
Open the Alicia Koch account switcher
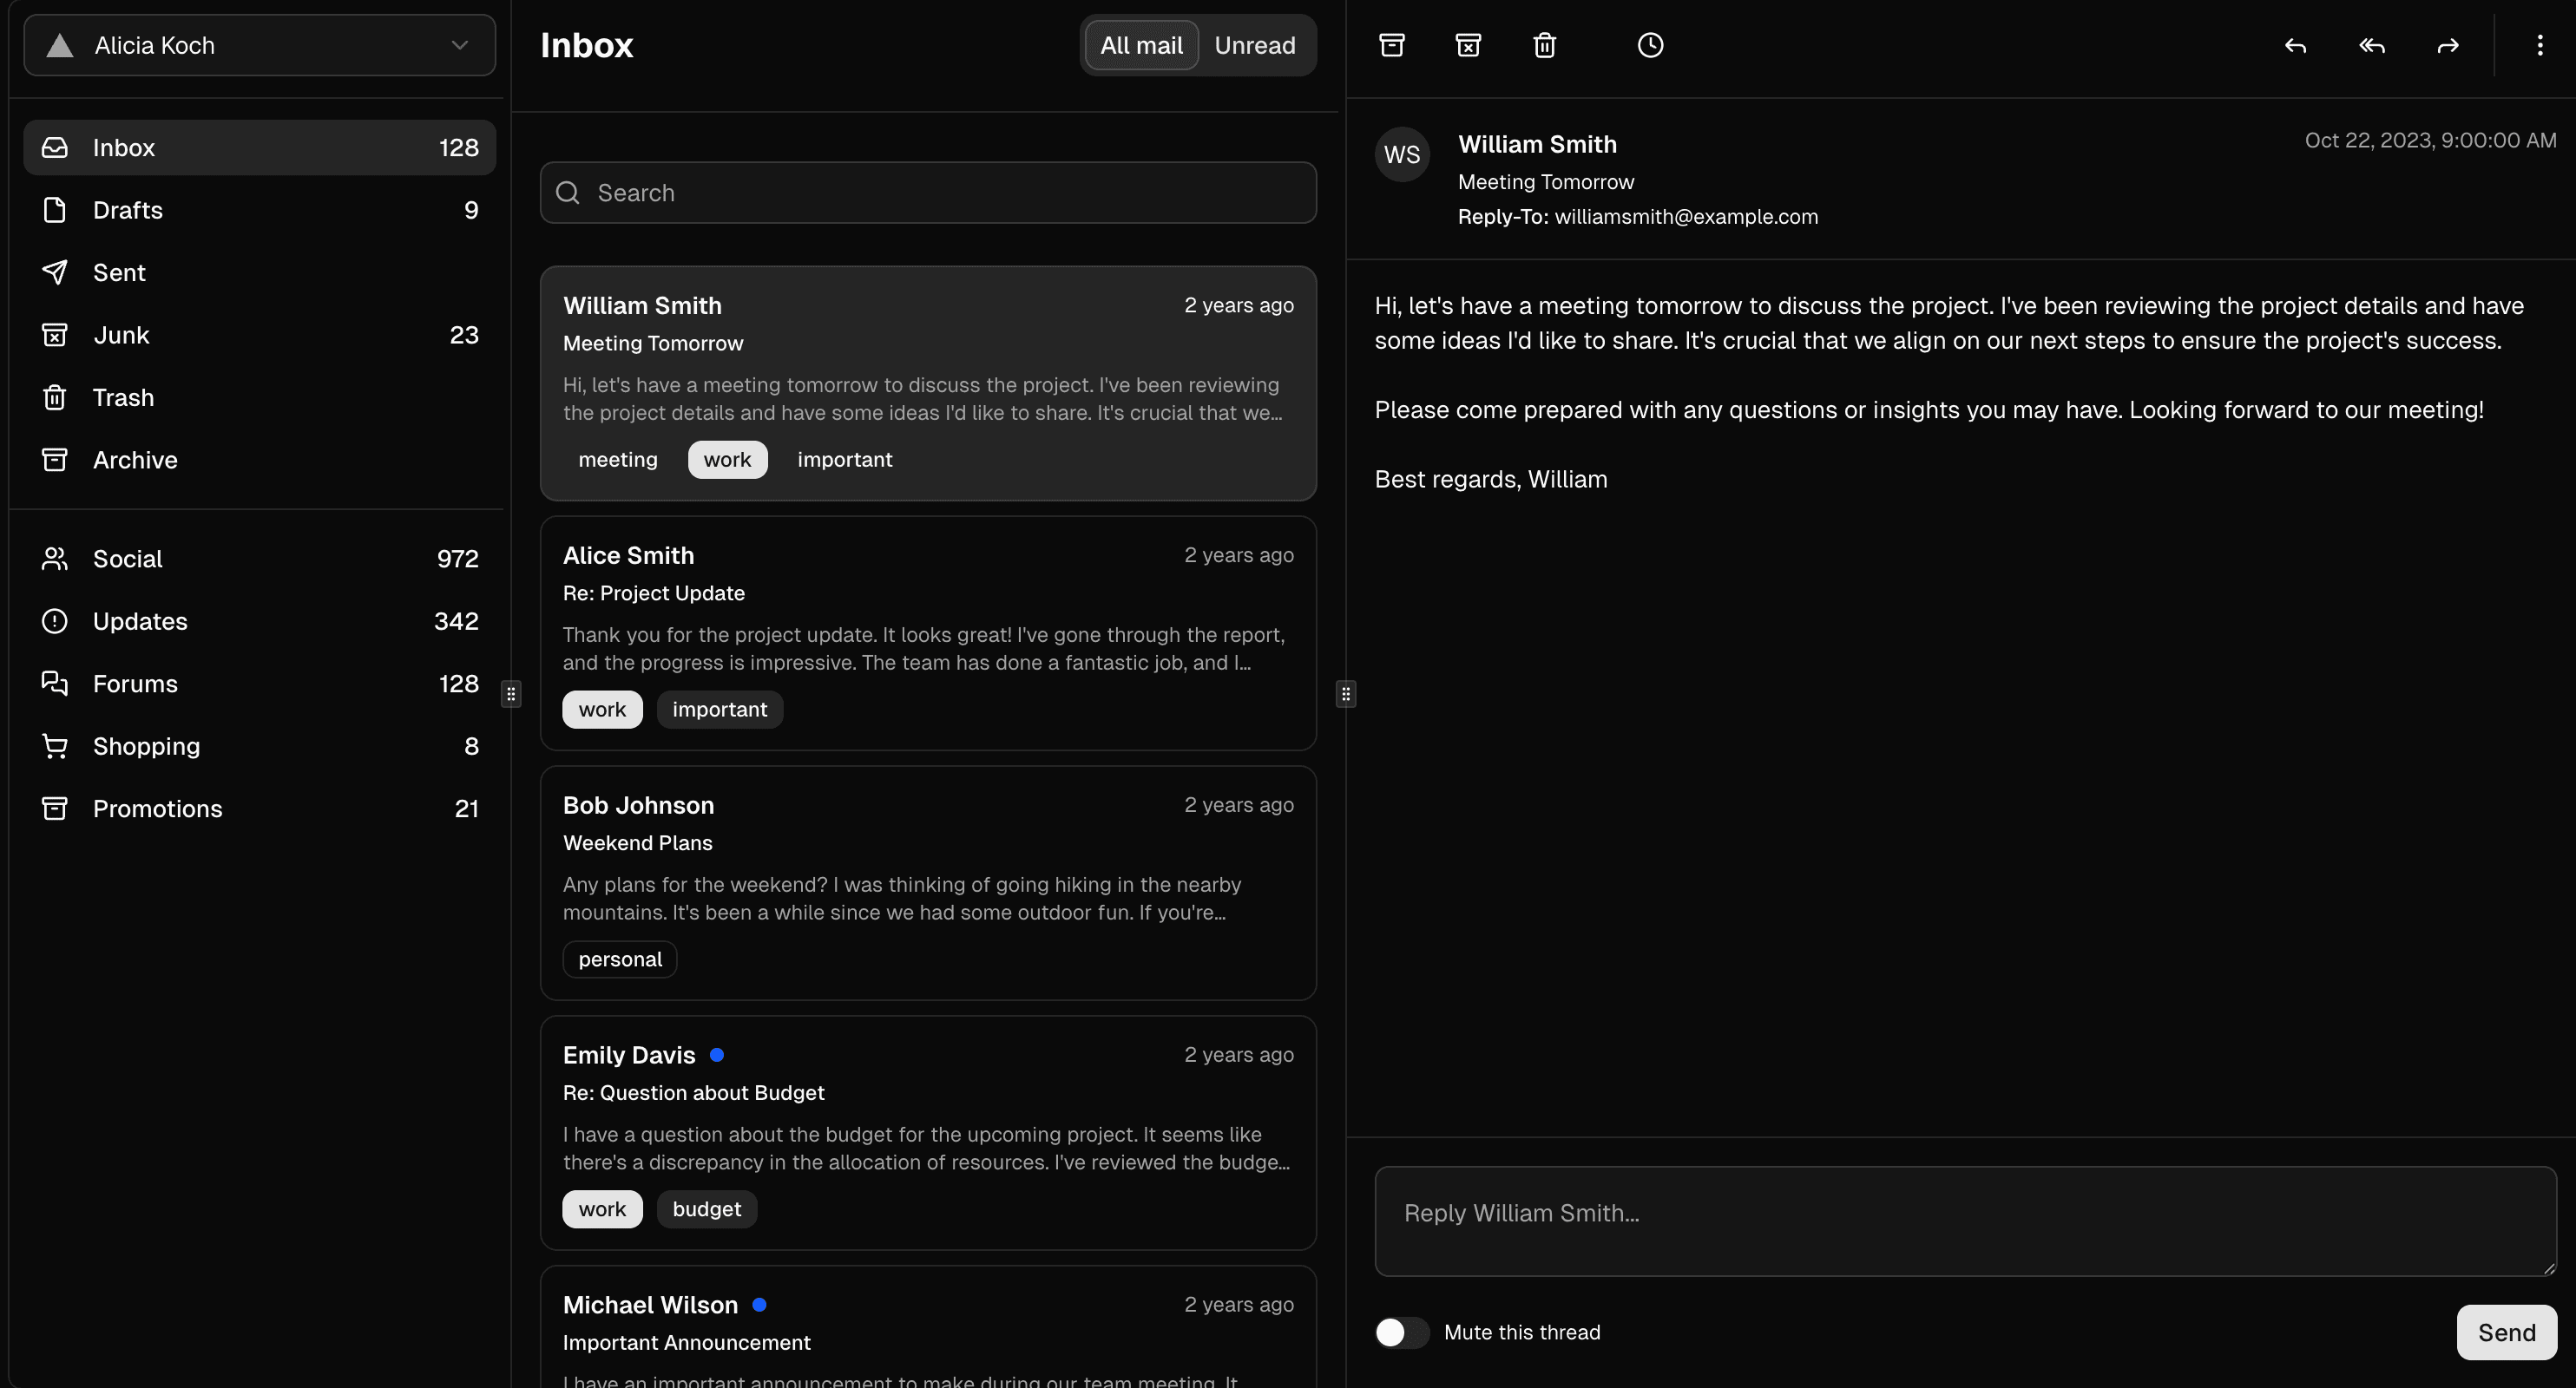tap(258, 45)
